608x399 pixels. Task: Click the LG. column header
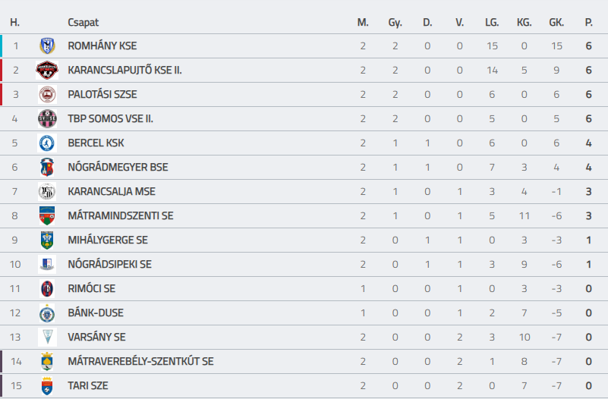tap(492, 23)
